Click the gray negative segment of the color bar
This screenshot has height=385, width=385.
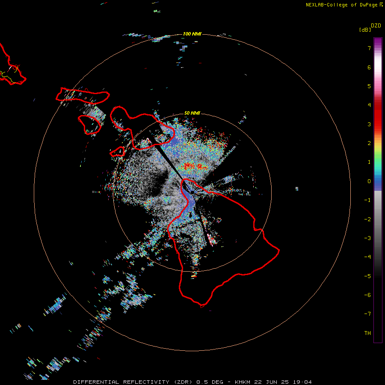pyautogui.click(x=378, y=216)
